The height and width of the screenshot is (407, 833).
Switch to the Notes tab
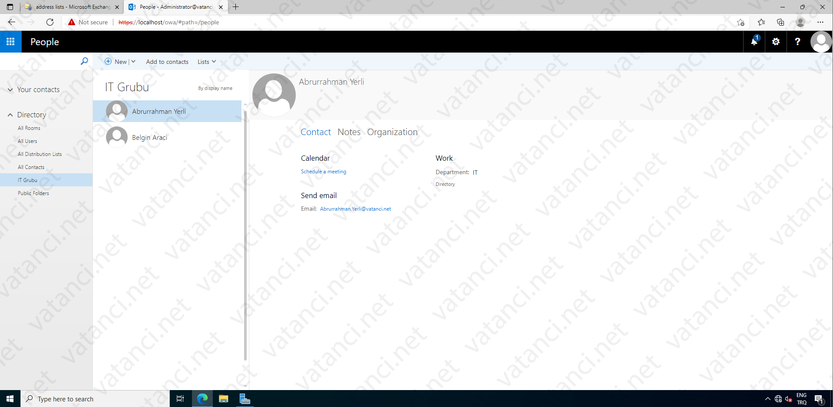tap(349, 132)
